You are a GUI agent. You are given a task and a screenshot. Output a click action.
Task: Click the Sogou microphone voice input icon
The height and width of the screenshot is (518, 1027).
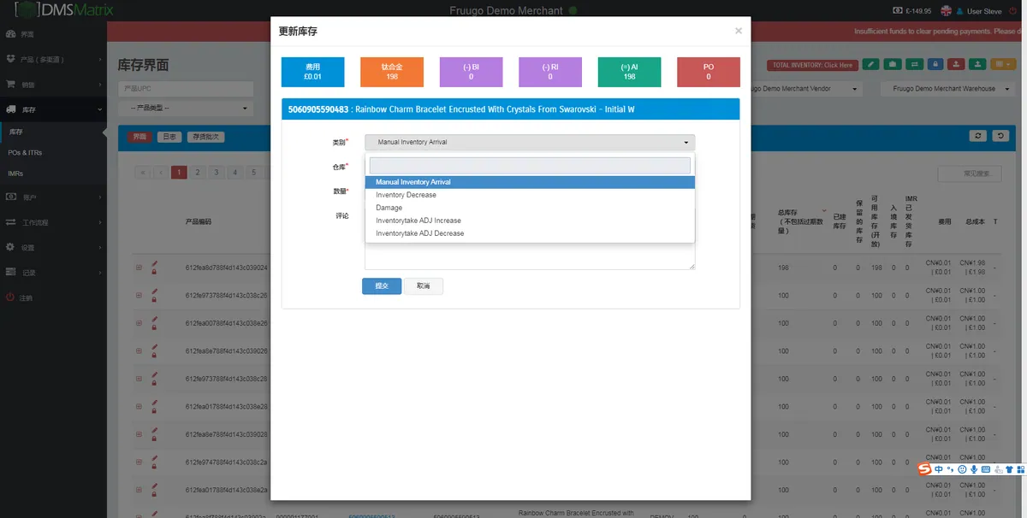[x=974, y=469]
